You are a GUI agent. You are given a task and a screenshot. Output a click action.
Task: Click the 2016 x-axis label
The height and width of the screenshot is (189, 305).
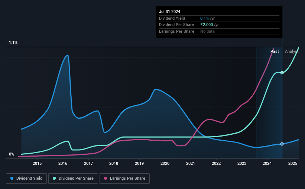tap(63, 163)
